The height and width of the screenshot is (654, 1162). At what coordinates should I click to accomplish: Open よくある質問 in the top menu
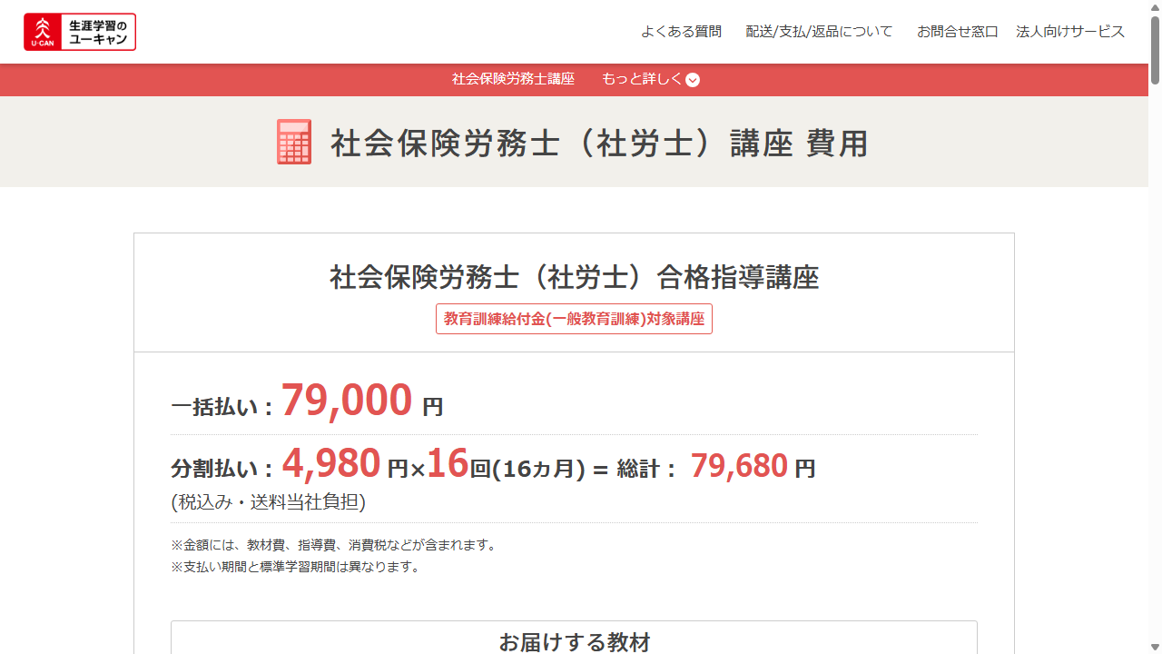click(x=681, y=32)
